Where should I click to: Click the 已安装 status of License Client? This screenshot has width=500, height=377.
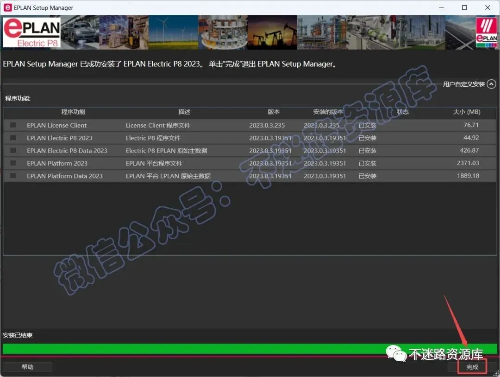coord(367,125)
